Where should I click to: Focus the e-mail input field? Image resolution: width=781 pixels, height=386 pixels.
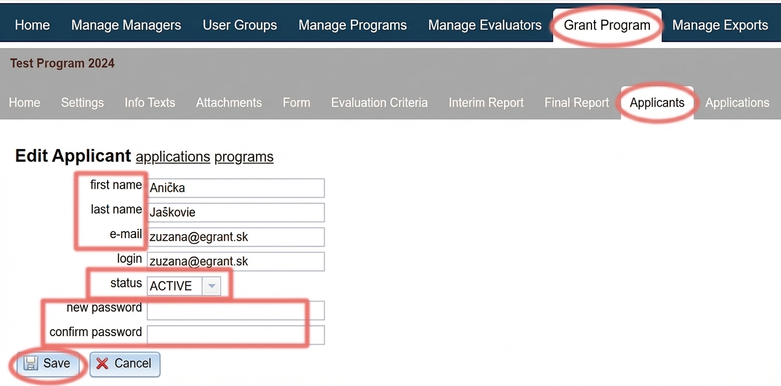coord(236,237)
